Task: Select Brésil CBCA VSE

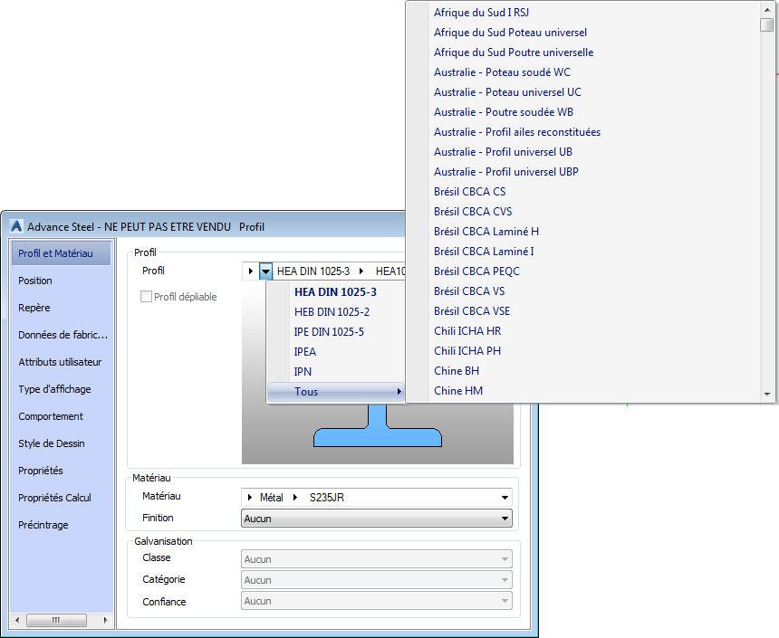Action: coord(472,310)
